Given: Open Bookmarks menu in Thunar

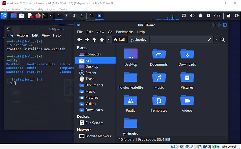Looking at the screenshot, I should click(125, 32).
